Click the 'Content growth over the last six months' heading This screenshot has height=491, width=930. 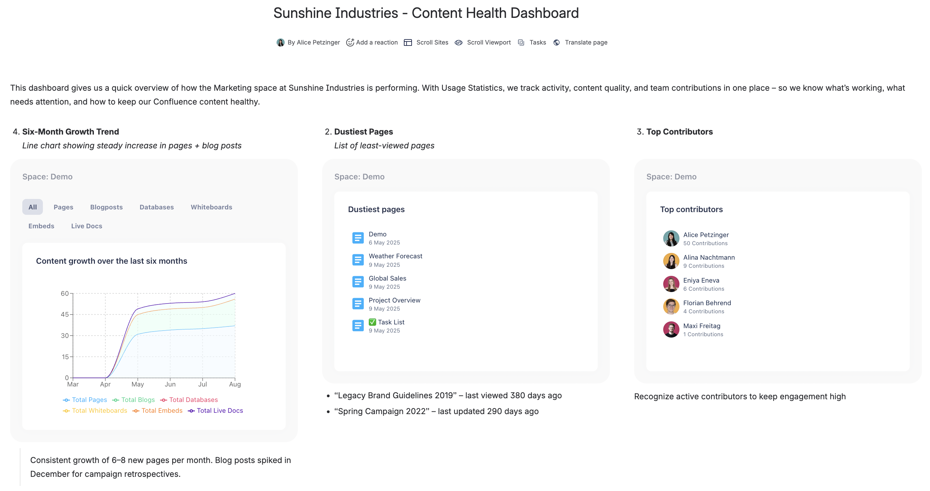[x=111, y=261]
